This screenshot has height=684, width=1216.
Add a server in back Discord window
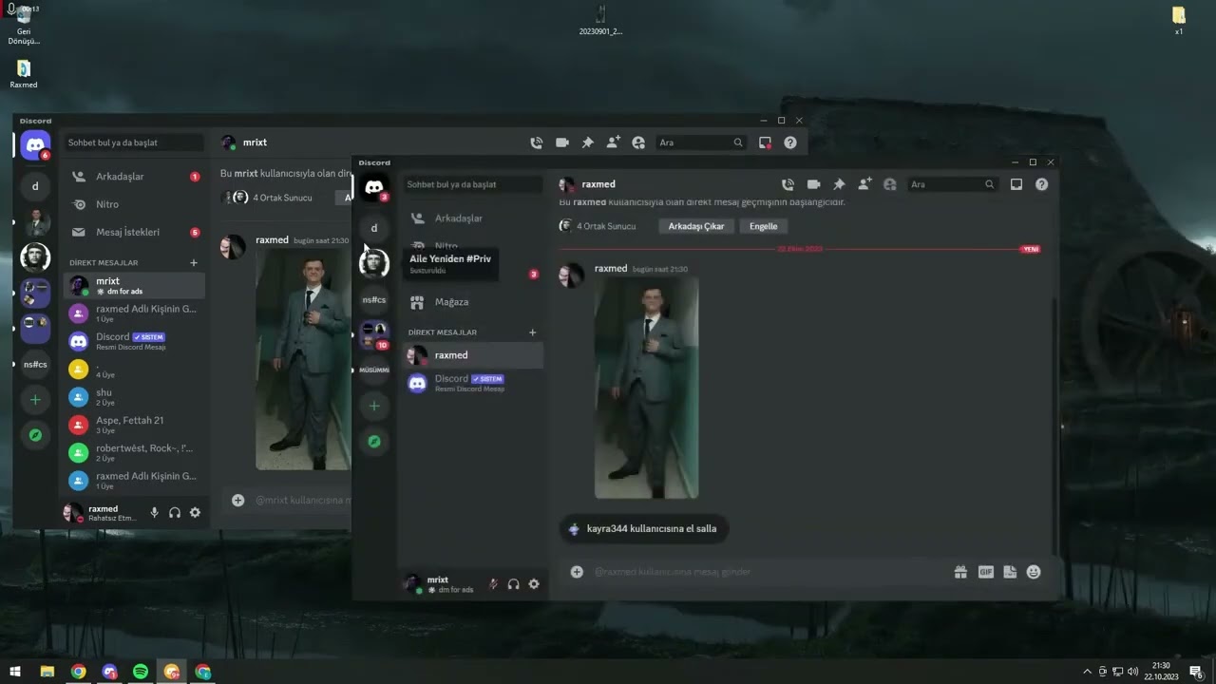[35, 400]
